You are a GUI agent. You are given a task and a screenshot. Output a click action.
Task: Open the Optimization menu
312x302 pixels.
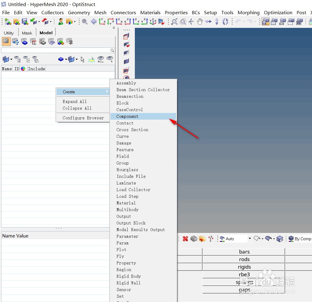point(278,12)
